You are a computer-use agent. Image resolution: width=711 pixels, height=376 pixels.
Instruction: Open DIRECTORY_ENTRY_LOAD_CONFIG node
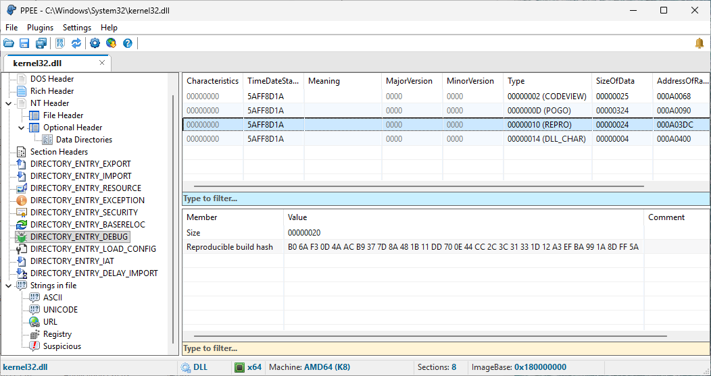93,249
